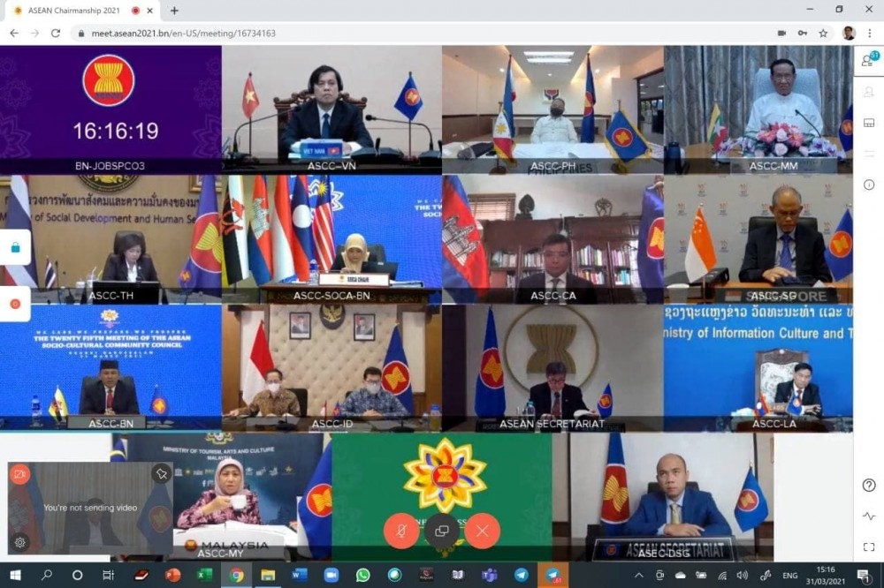Viewport: 884px width, 588px height.
Task: Open Windows notification center
Action: pos(863,575)
